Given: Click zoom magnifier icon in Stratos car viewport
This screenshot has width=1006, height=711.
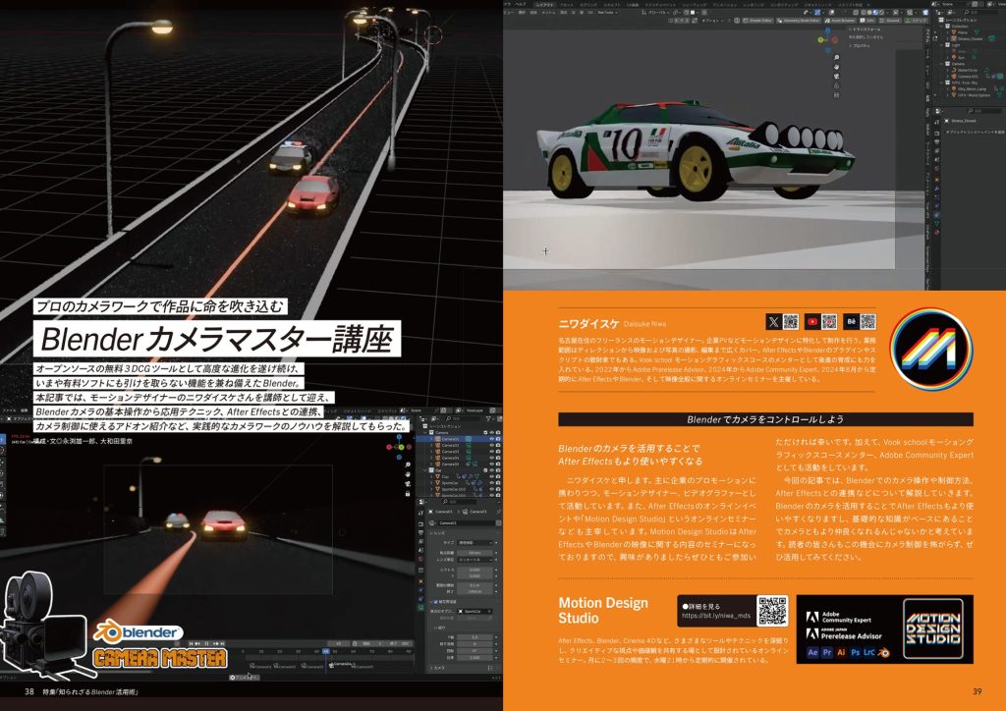Looking at the screenshot, I should tap(837, 57).
